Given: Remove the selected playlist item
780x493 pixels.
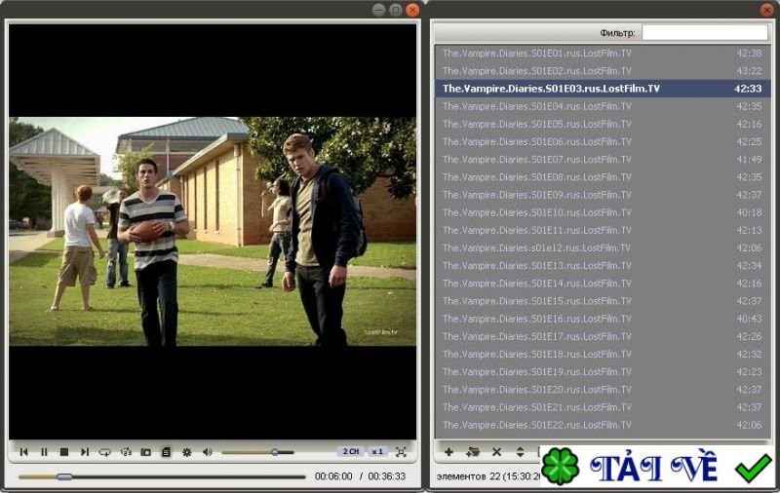Looking at the screenshot, I should click(496, 452).
